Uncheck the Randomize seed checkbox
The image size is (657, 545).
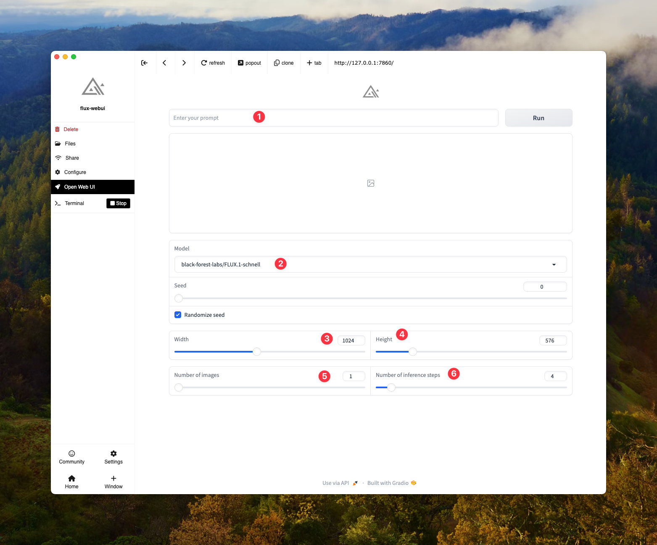tap(178, 315)
